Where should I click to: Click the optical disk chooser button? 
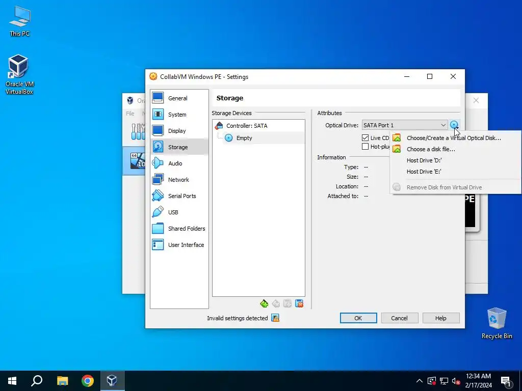pyautogui.click(x=454, y=125)
